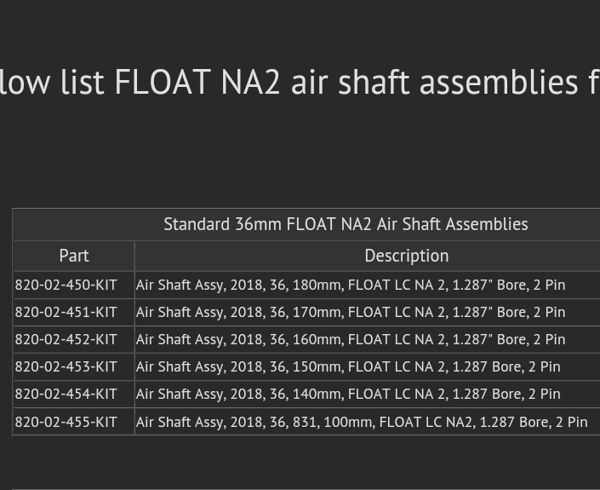600x490 pixels.
Task: Click part number 820-02-450-KIT
Action: coord(66,285)
